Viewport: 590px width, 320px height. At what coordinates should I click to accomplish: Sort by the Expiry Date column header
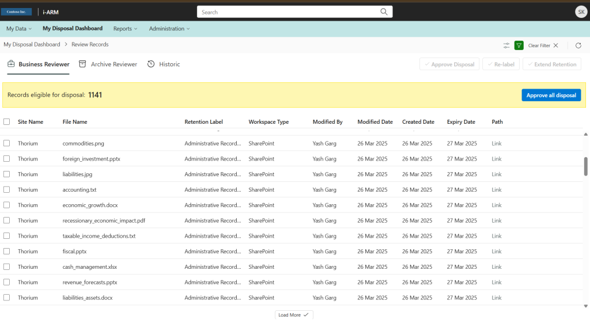click(461, 122)
